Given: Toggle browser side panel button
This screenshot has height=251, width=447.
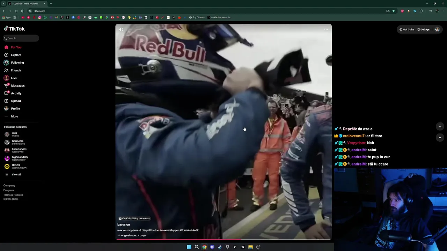Looking at the screenshot, I should click(x=23, y=11).
